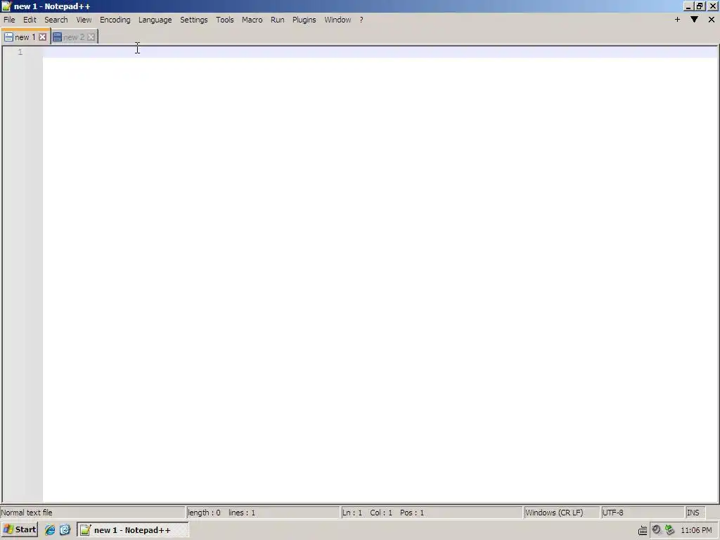Open the Plugins menu
The width and height of the screenshot is (720, 540).
304,20
